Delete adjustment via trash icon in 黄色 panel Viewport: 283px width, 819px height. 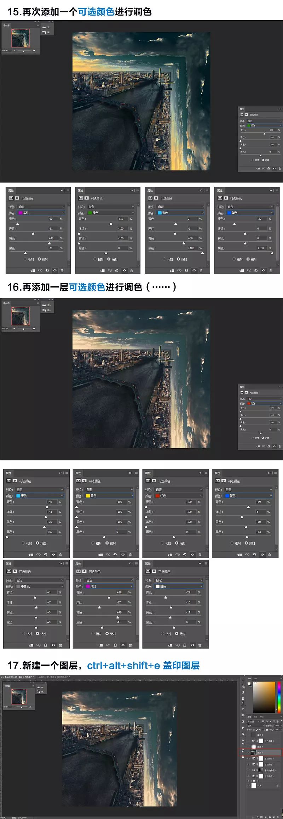pos(130,555)
